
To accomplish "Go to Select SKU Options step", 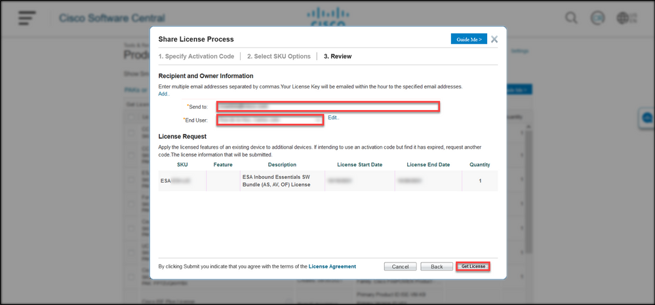I will [x=279, y=56].
